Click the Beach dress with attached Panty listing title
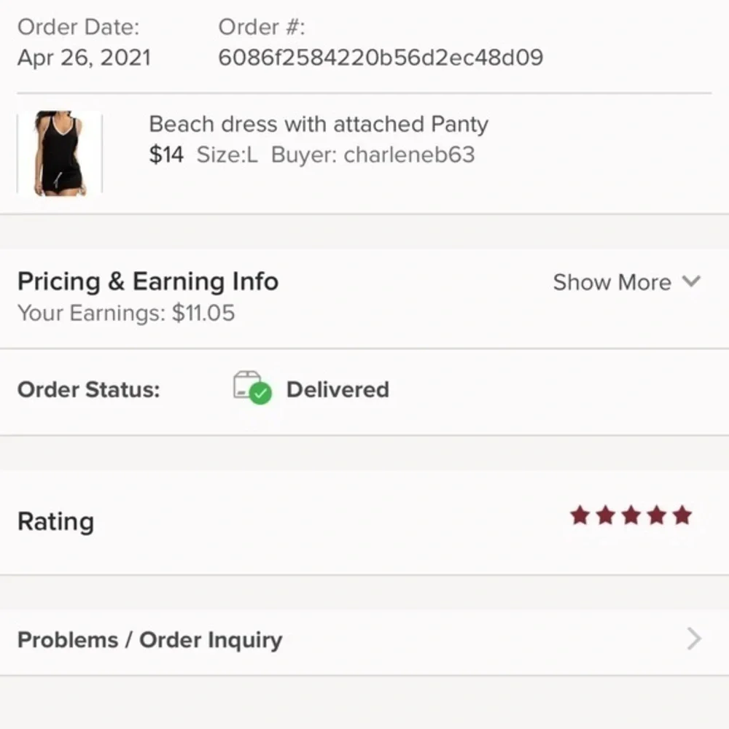 point(318,124)
